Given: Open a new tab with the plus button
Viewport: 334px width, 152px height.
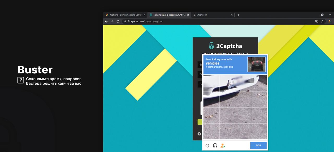Looking at the screenshot, I should (x=238, y=15).
